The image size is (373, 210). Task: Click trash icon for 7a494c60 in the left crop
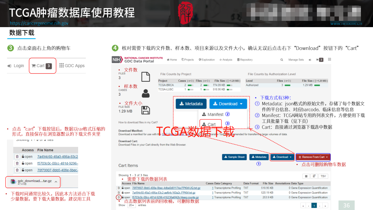(17, 156)
